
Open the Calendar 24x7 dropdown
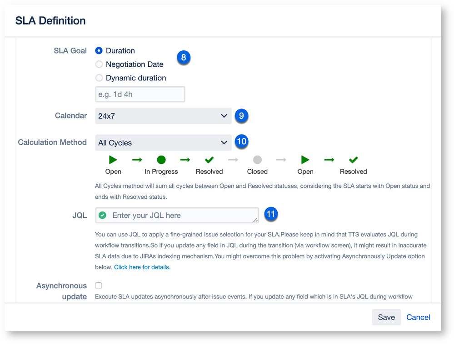tap(163, 116)
